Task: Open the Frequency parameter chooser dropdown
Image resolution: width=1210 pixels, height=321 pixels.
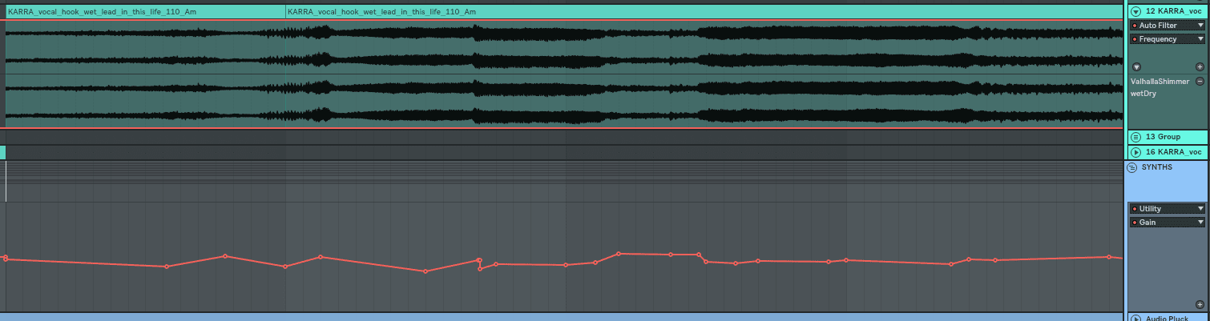Action: coord(1200,39)
